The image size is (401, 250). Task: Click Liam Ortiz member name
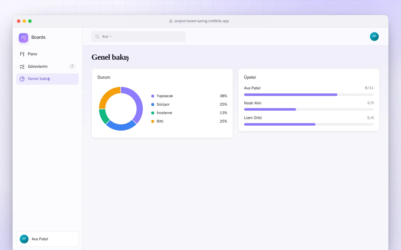253,118
